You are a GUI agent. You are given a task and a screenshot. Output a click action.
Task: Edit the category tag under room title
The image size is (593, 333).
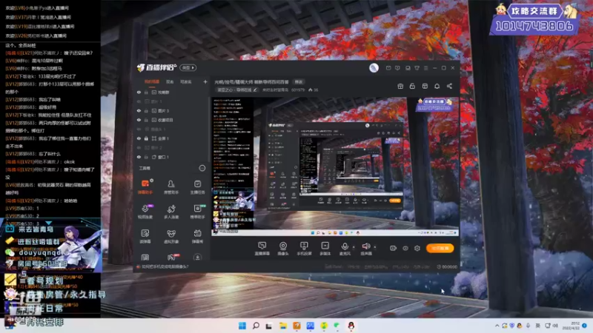pos(236,90)
